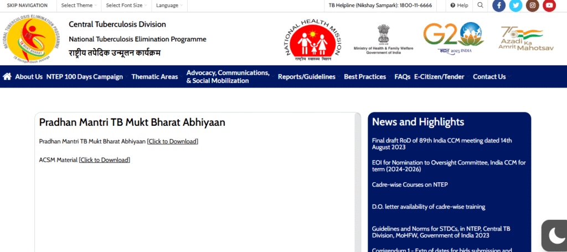
Task: Click Skip Navigation link
Action: (27, 6)
